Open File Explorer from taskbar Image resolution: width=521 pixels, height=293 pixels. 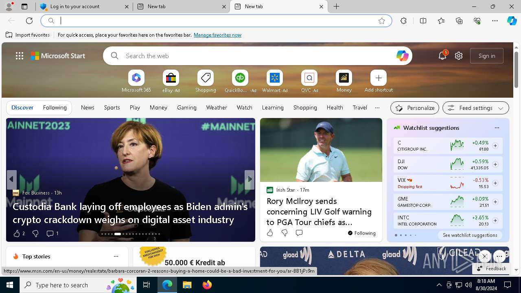tap(187, 285)
